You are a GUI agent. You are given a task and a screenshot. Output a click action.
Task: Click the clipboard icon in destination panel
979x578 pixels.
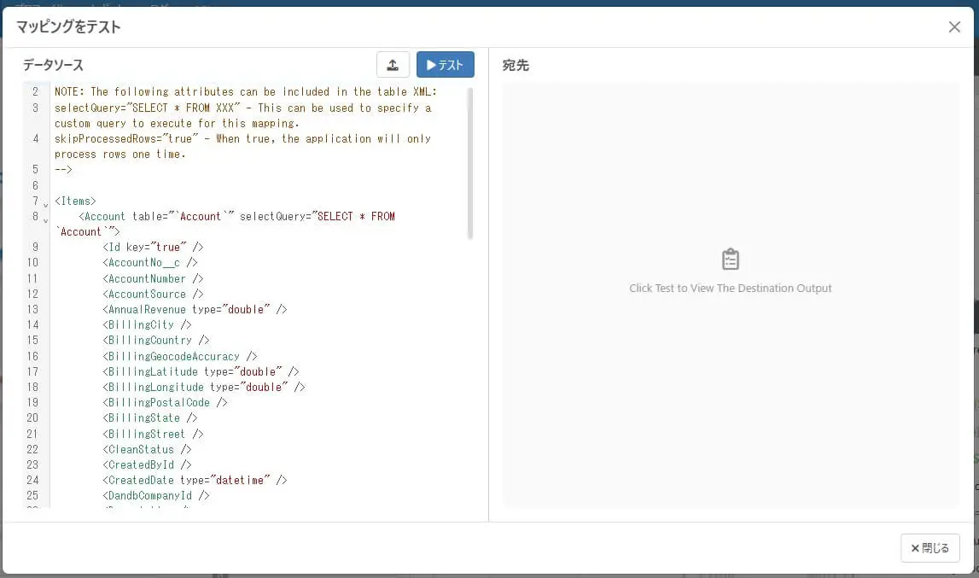(730, 259)
